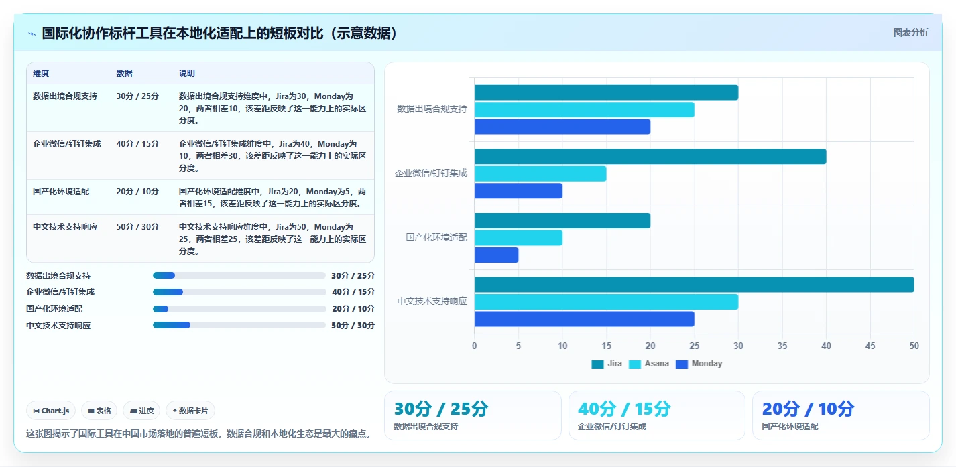Image resolution: width=956 pixels, height=467 pixels.
Task: Click the 40分 / 15分 value beside progress bar
Action: (353, 292)
